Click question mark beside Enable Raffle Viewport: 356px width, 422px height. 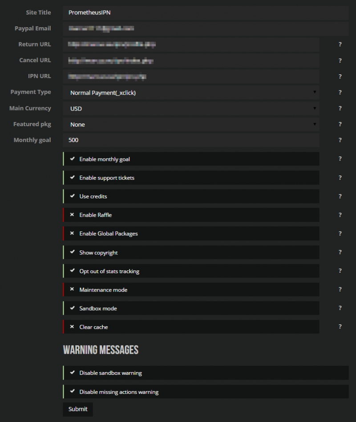point(340,215)
